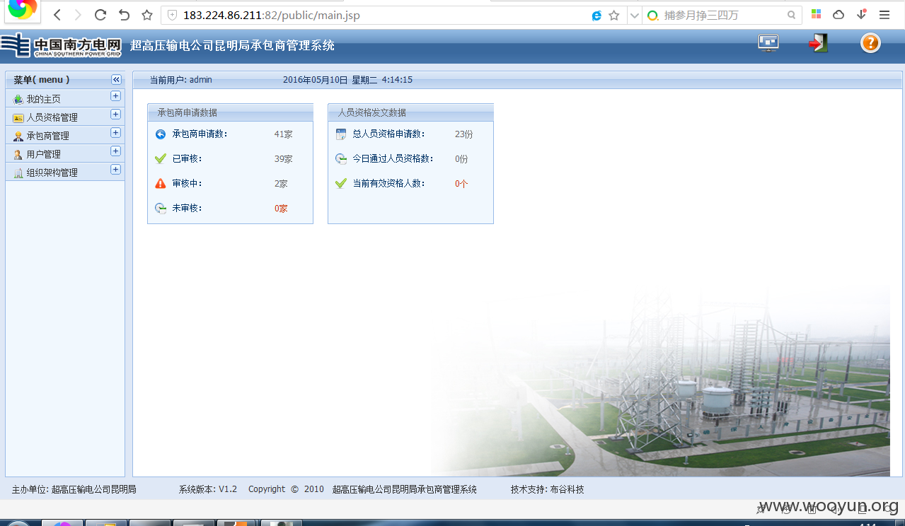This screenshot has width=905, height=526.
Task: Click the clock icon beside 未审核
Action: click(161, 208)
